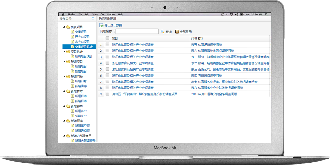
Task: Click the 查询 magnifier search icon
Action: (162, 32)
